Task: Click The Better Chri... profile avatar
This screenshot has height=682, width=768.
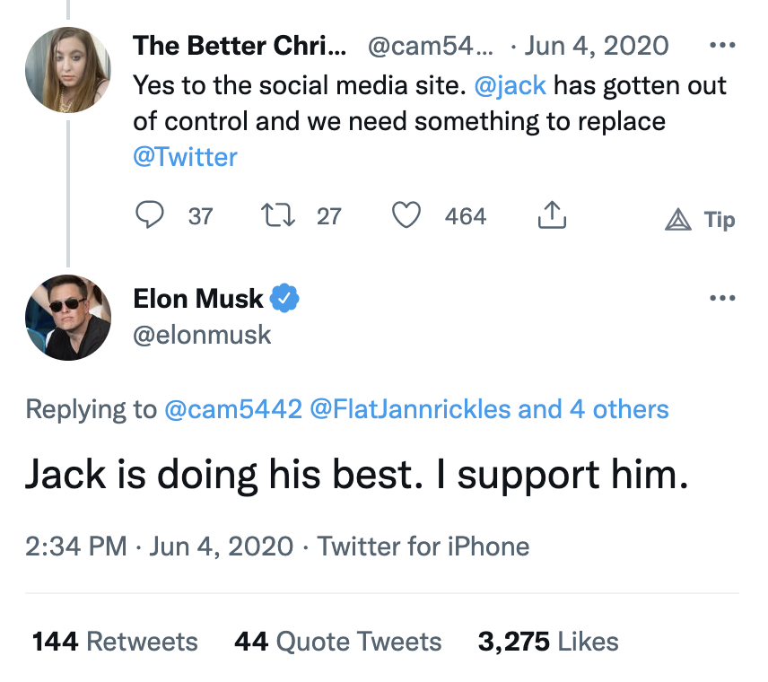Action: point(67,70)
